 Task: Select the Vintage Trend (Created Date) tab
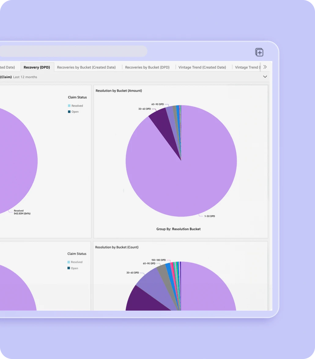click(x=202, y=67)
